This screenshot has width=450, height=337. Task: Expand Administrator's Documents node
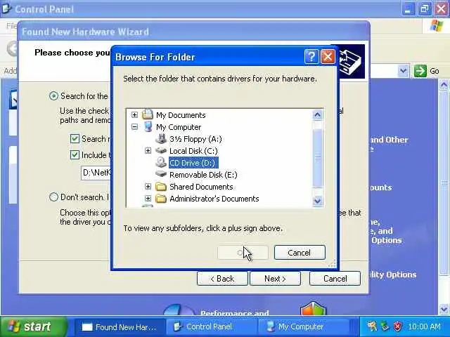pos(148,198)
